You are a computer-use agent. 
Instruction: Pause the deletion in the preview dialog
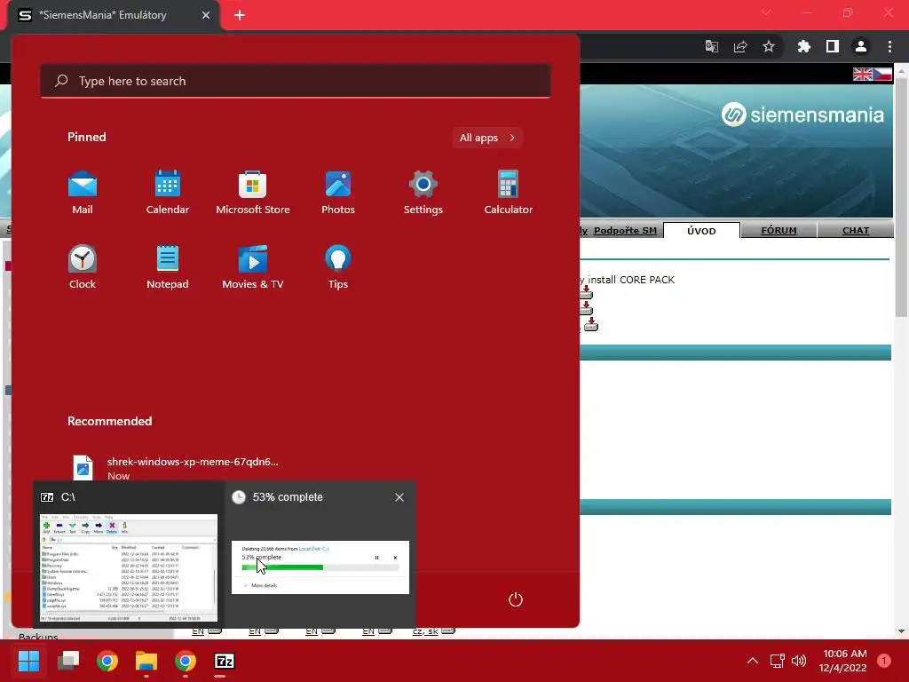point(376,558)
